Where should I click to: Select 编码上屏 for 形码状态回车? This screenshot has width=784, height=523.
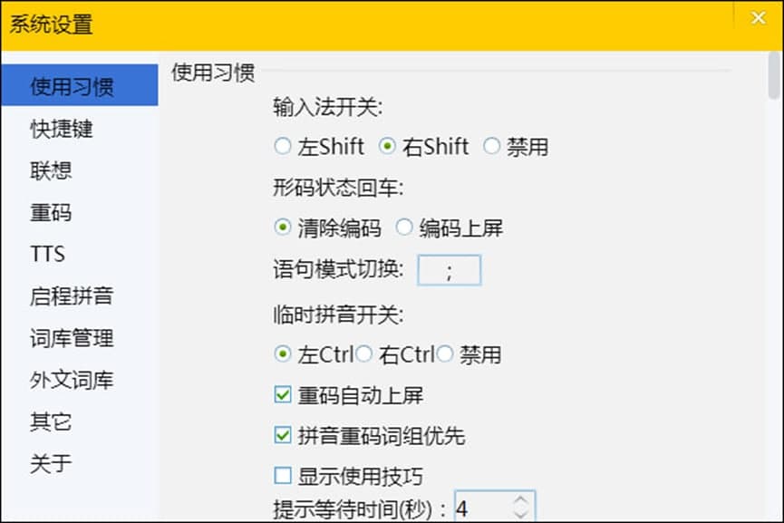(404, 228)
